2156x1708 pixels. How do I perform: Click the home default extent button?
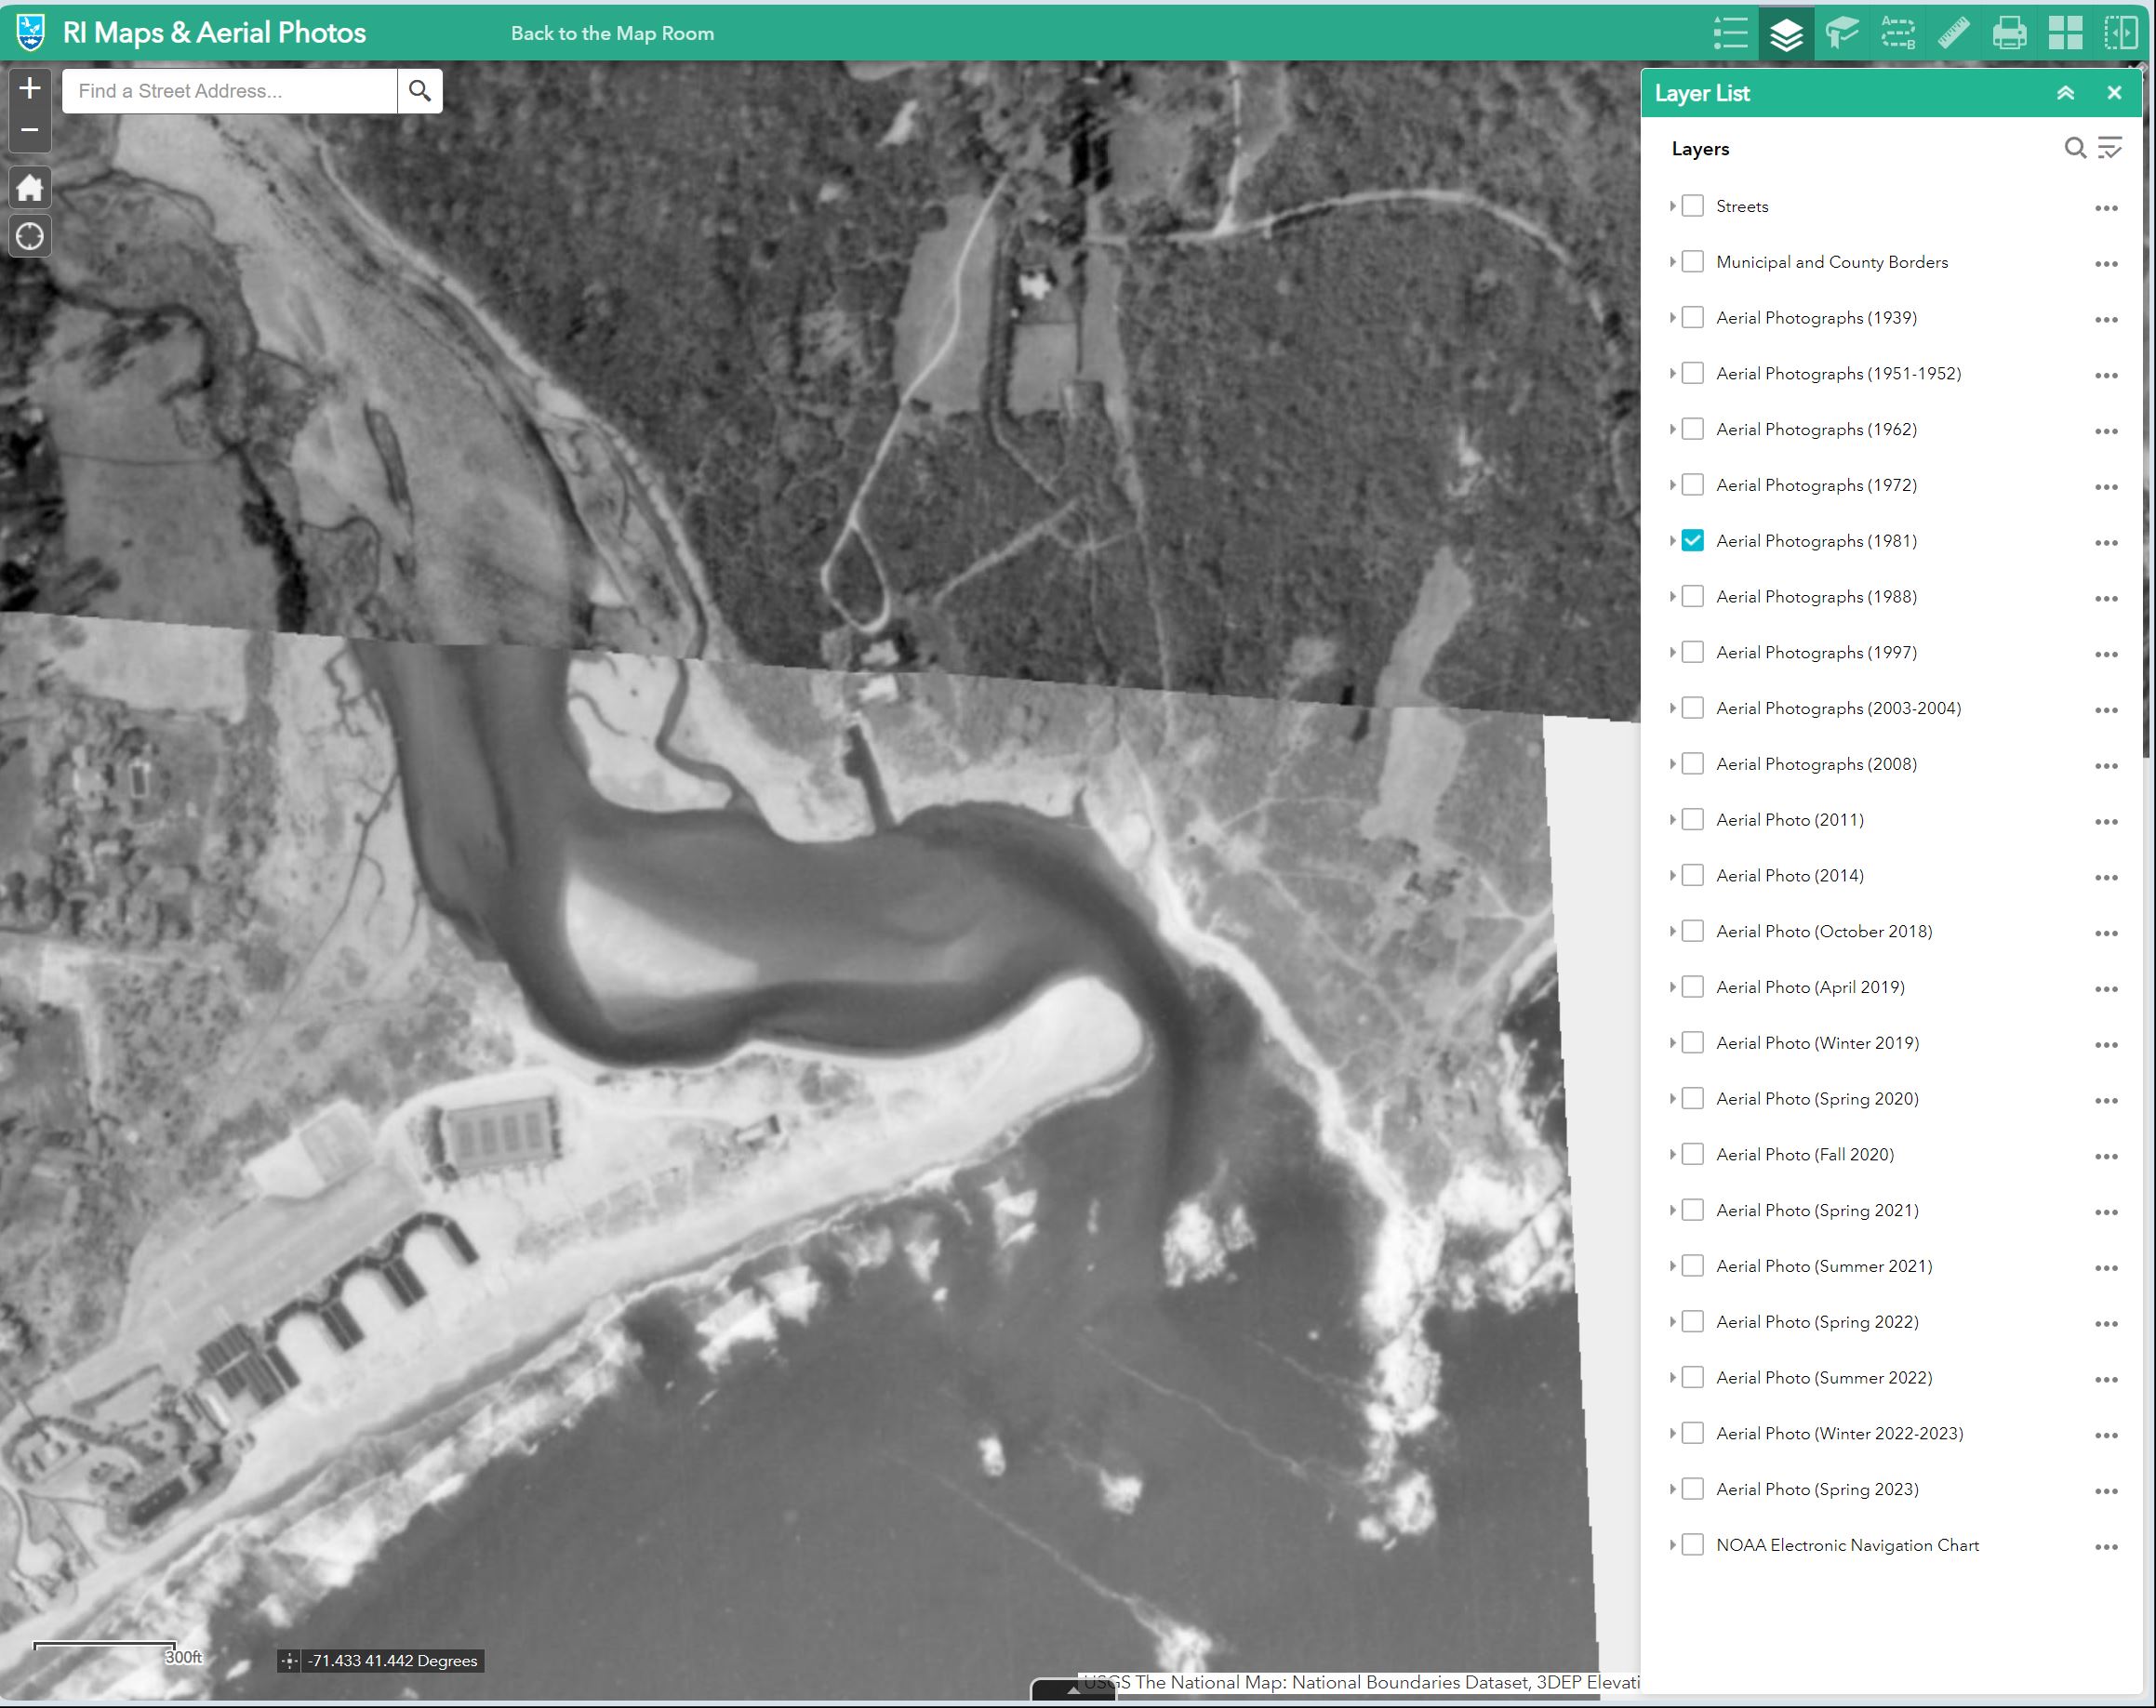point(30,187)
